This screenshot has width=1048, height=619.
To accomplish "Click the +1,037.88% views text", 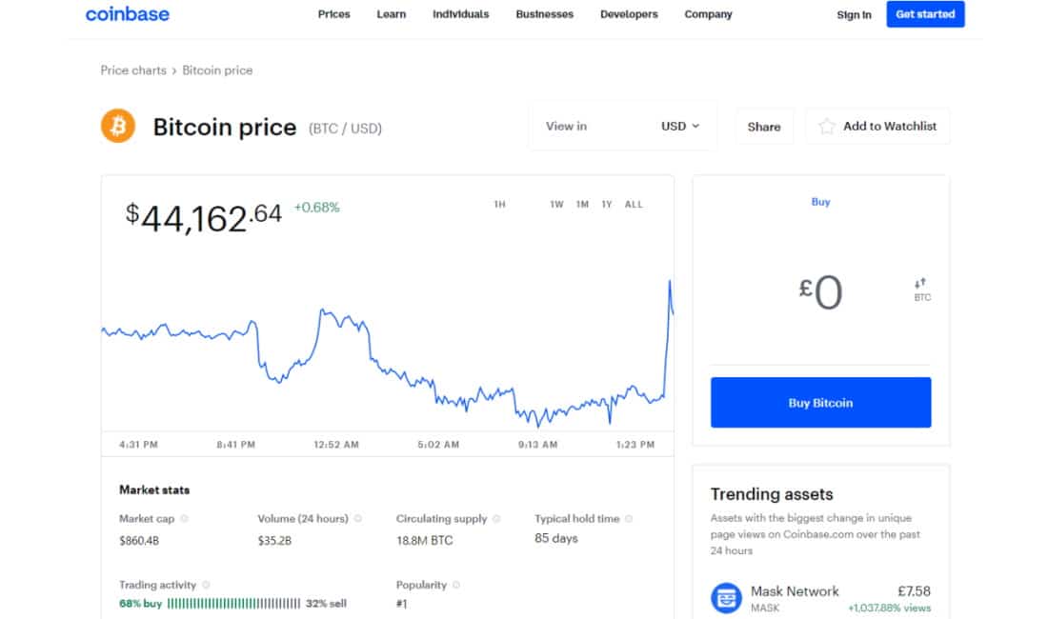I will coord(890,608).
